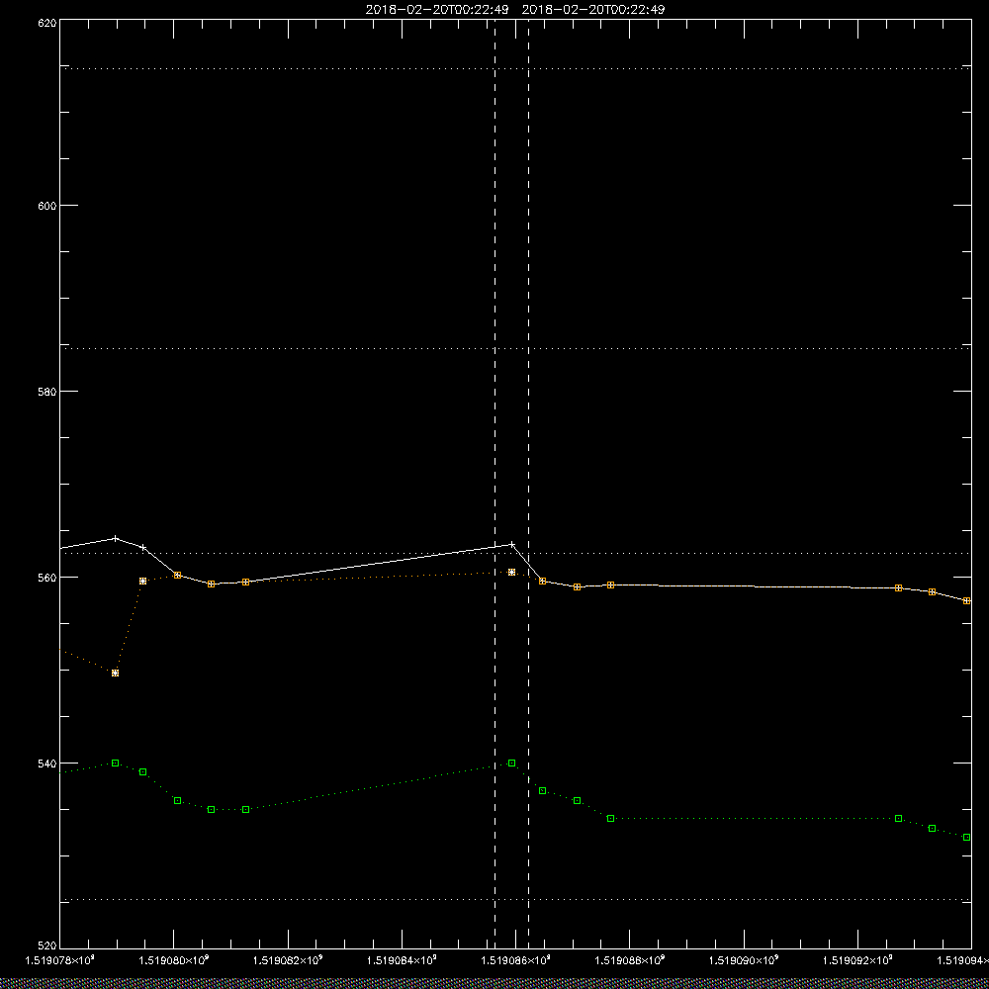Select the highest white plus marker near 564
This screenshot has height=989, width=989.
(x=115, y=538)
